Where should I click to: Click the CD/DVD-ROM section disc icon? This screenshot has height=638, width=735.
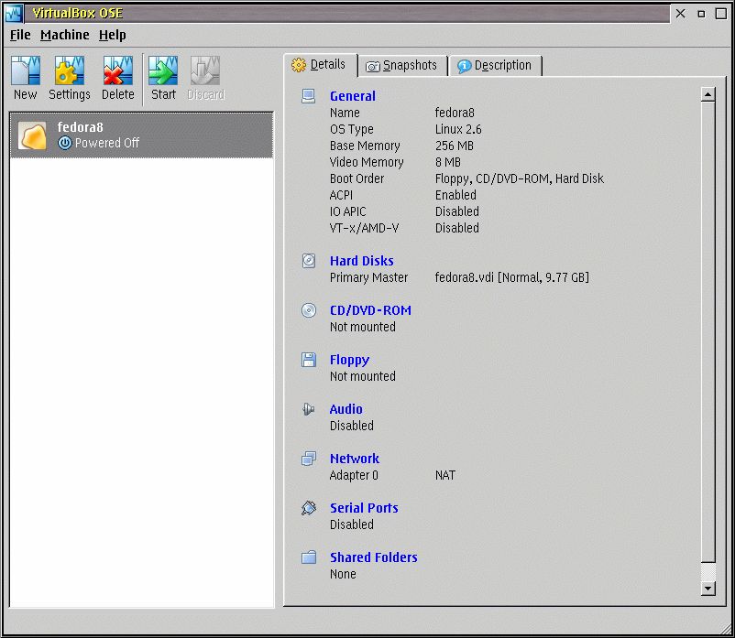(309, 310)
